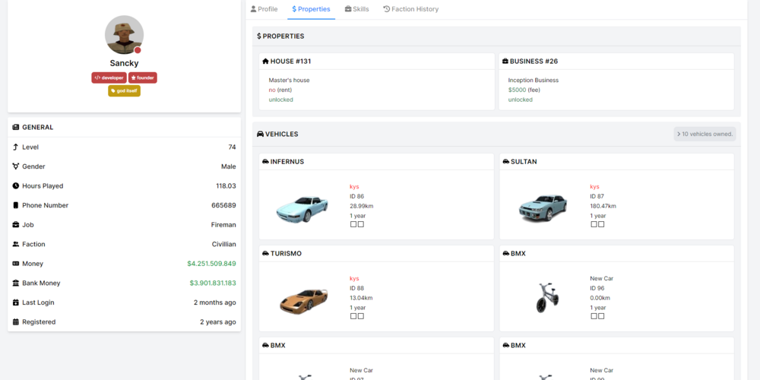
Task: Click the 2 months ago login value
Action: (215, 302)
